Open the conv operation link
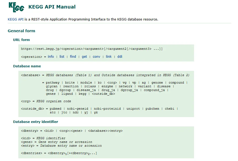238x161 pixels. [x=96, y=57]
